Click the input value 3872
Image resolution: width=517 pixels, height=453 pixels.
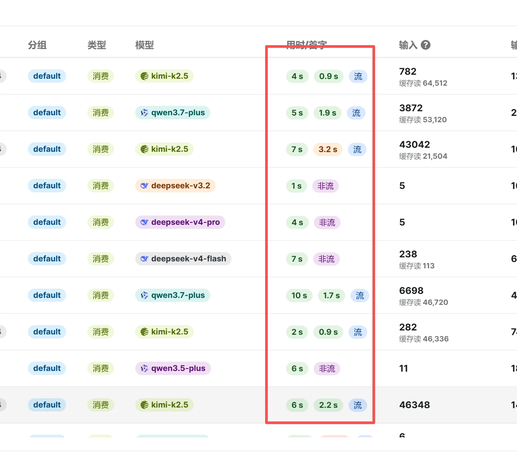(x=411, y=108)
